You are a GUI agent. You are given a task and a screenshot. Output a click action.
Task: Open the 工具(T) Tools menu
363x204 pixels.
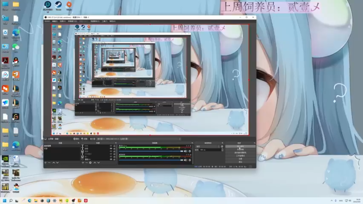point(104,21)
